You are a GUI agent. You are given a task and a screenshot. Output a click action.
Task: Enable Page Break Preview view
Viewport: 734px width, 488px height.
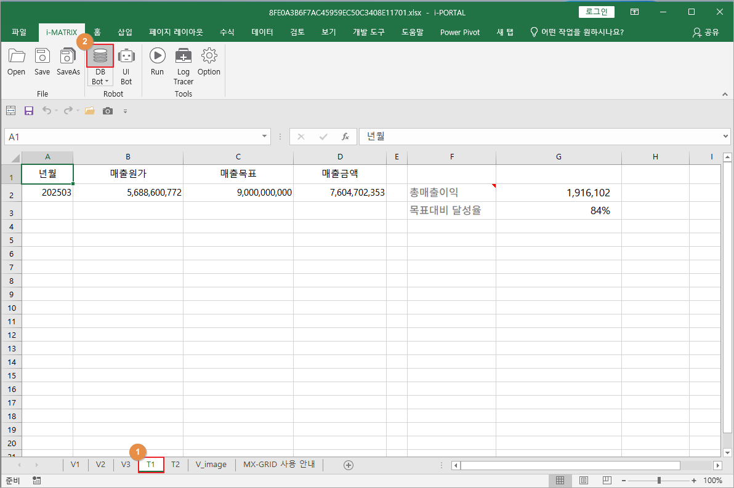(607, 481)
